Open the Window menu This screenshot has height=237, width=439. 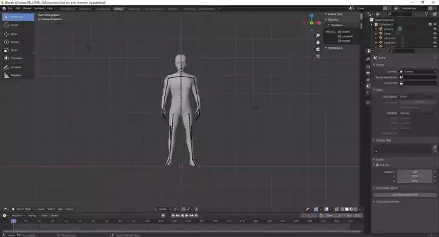click(39, 8)
